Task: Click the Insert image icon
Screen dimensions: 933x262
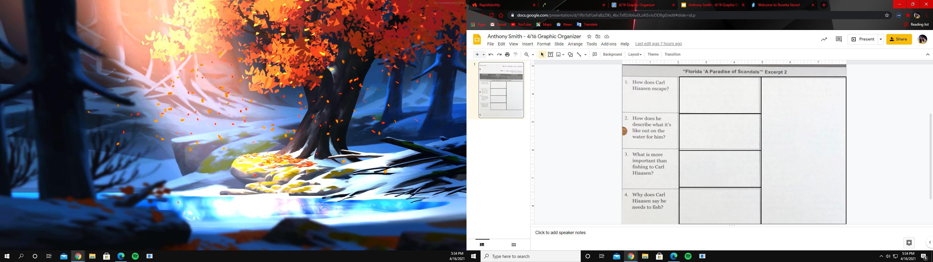Action: point(559,55)
